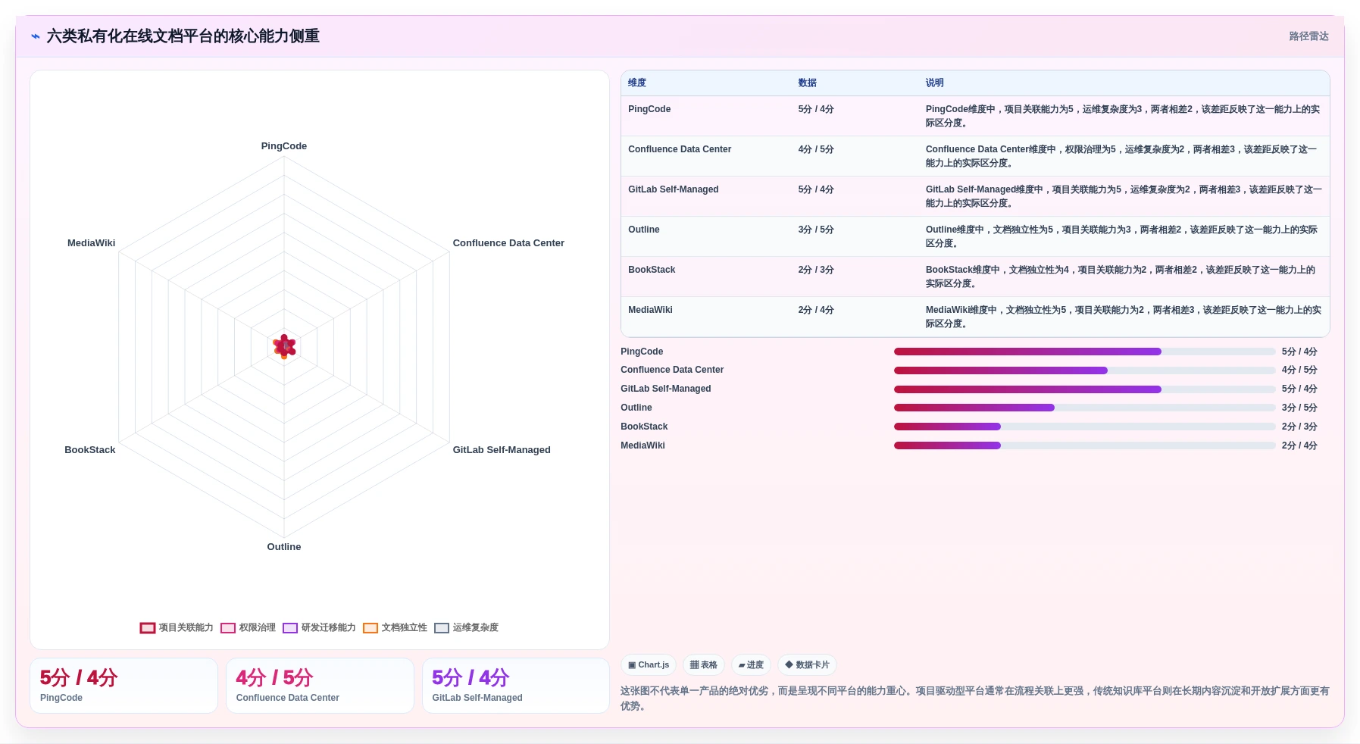
Task: Select the GitLab Self-Managed table row name
Action: [674, 189]
